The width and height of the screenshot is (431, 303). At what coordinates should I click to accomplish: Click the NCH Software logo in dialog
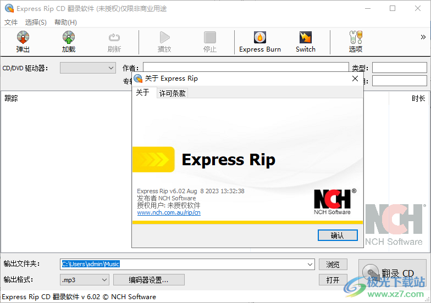pos(334,202)
